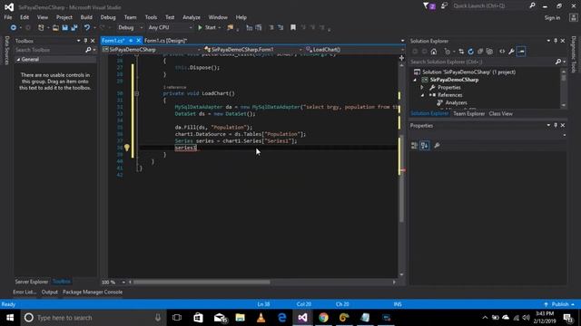581x326 pixels.
Task: Click the Categorized icon in Properties panel
Action: point(414,146)
